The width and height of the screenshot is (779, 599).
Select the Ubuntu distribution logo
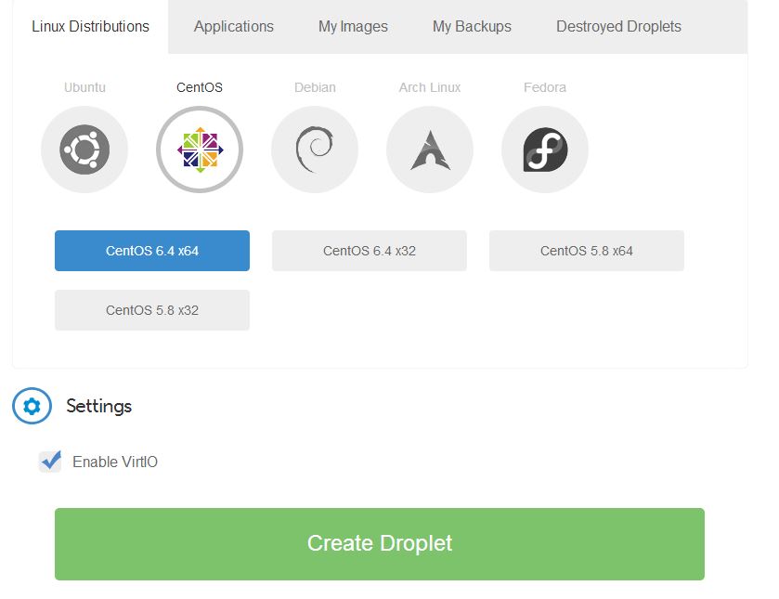click(x=84, y=150)
